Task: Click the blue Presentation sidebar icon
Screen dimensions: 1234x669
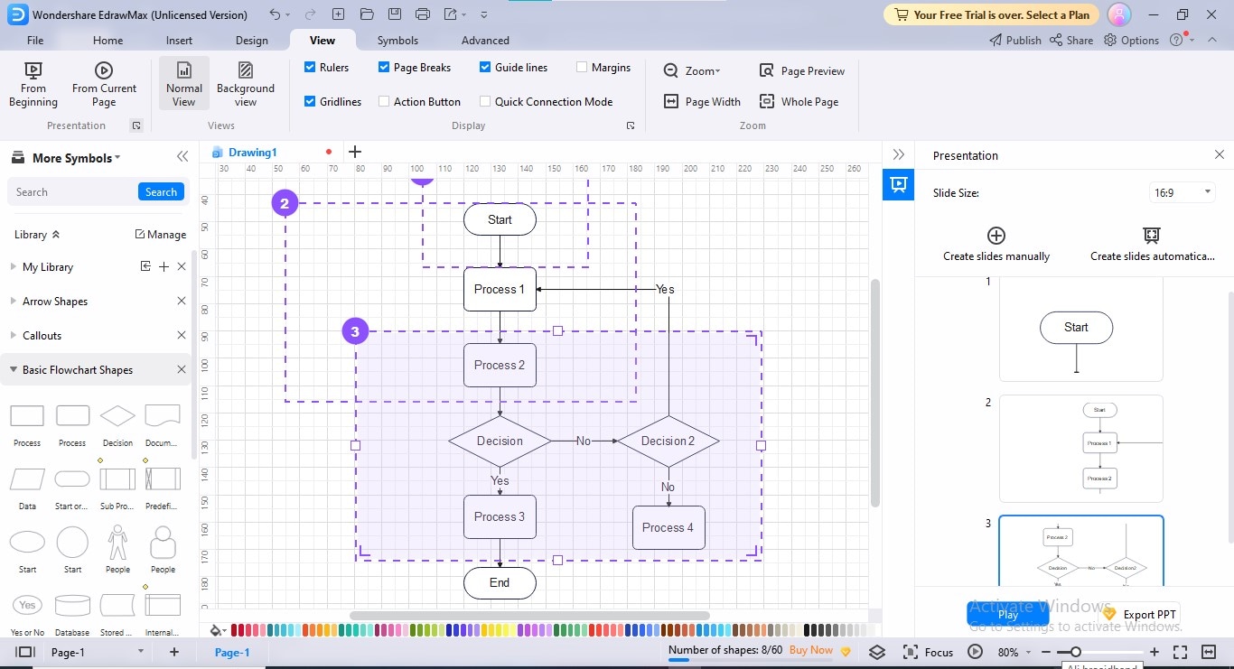Action: pyautogui.click(x=899, y=184)
